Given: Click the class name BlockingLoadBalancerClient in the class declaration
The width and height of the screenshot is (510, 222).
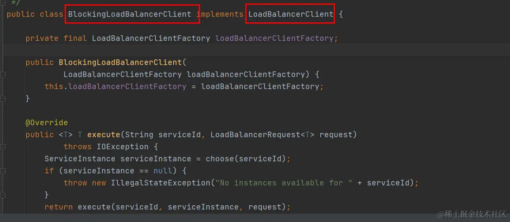Looking at the screenshot, I should [x=130, y=14].
